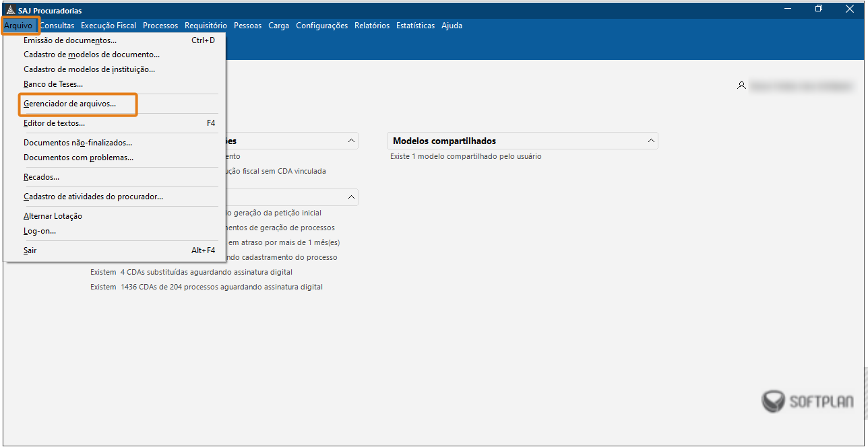Click the user profile icon
868x447 pixels.
tap(741, 85)
